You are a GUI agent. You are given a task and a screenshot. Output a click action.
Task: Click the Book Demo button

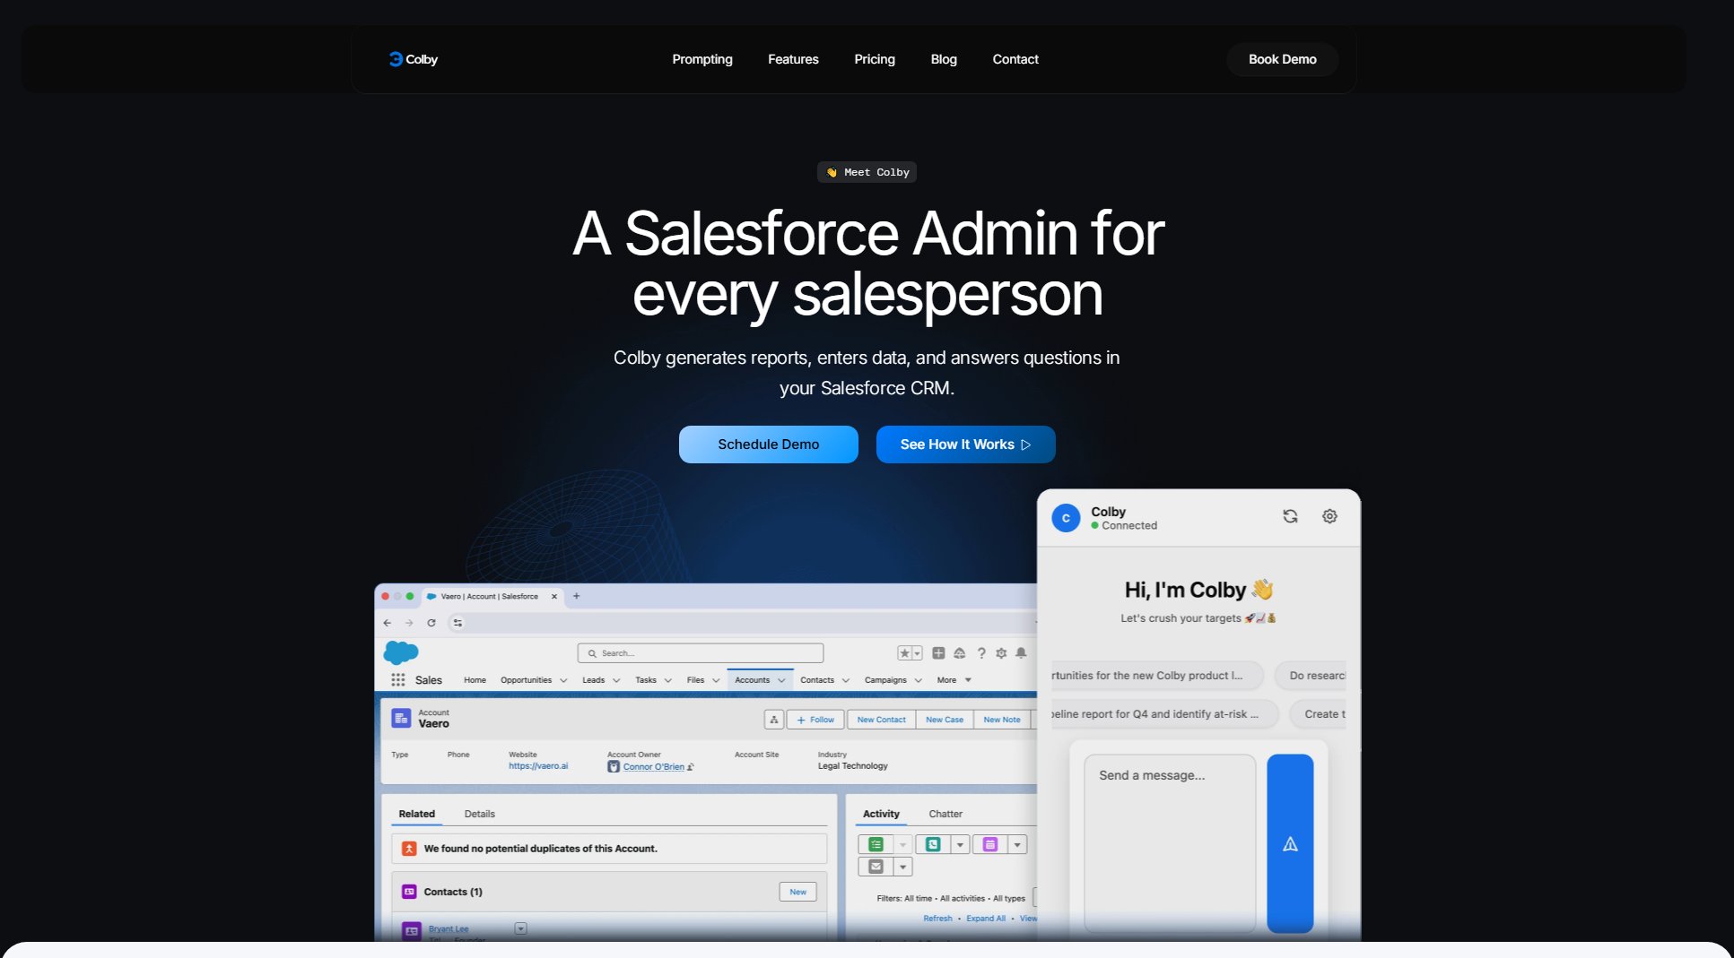(1282, 59)
